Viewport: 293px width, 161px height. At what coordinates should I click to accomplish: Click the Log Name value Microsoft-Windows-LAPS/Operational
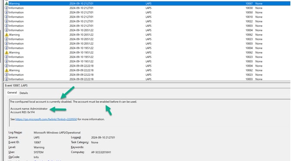[x=57, y=132]
